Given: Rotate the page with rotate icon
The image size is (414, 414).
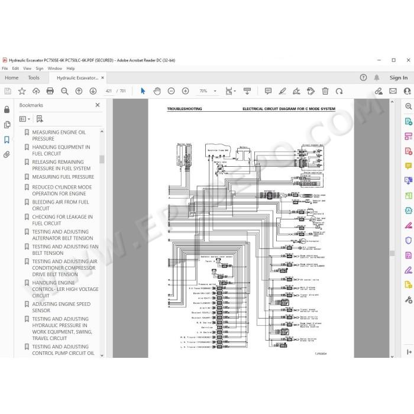Looking at the screenshot, I should 339,91.
